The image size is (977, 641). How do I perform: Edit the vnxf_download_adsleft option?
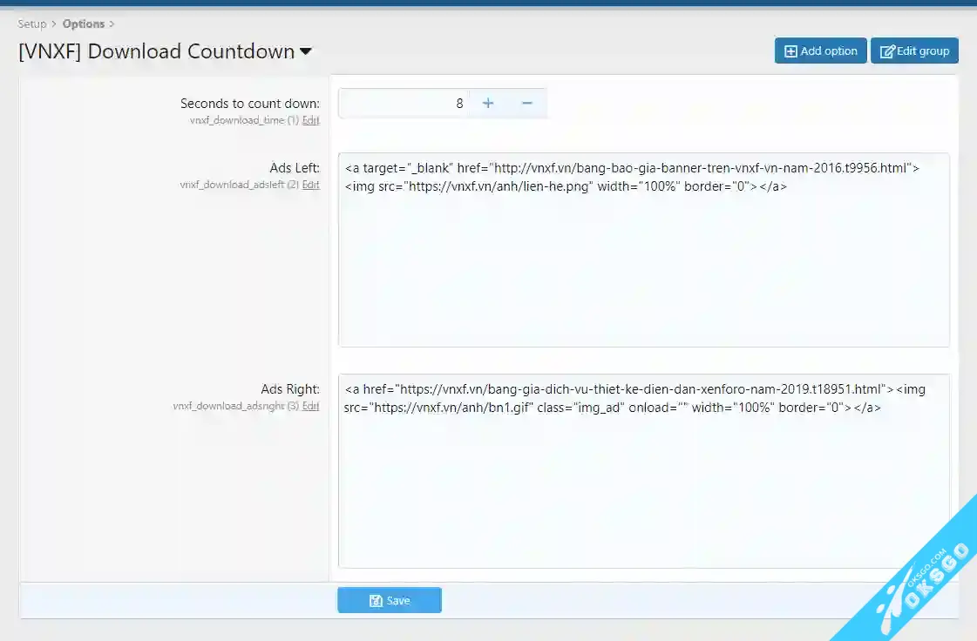coord(310,185)
